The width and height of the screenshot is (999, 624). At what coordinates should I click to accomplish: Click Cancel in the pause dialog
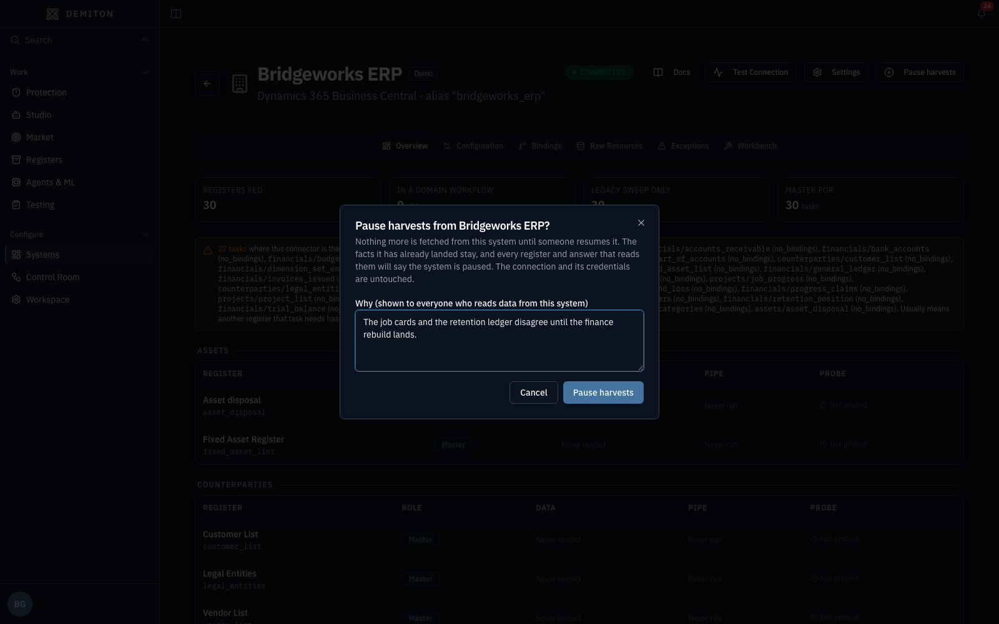(x=534, y=392)
